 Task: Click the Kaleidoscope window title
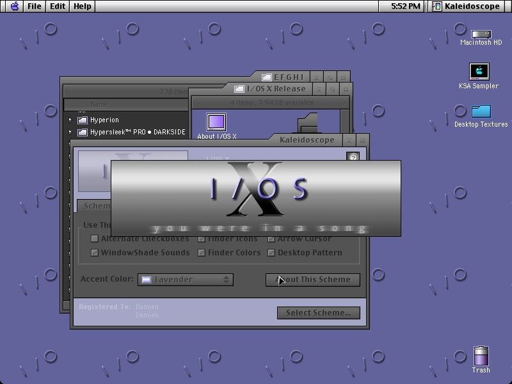307,140
